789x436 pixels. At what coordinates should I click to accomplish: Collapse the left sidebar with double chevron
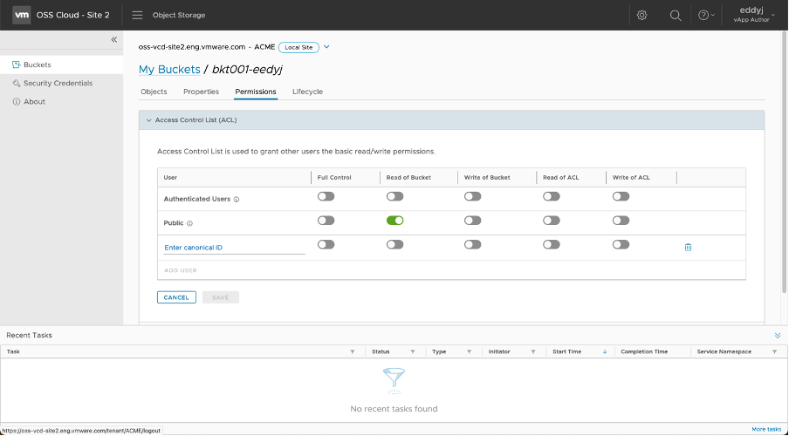(x=113, y=40)
